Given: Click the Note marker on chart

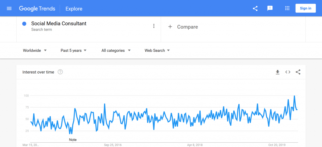Looking at the screenshot, I should pos(73,140).
